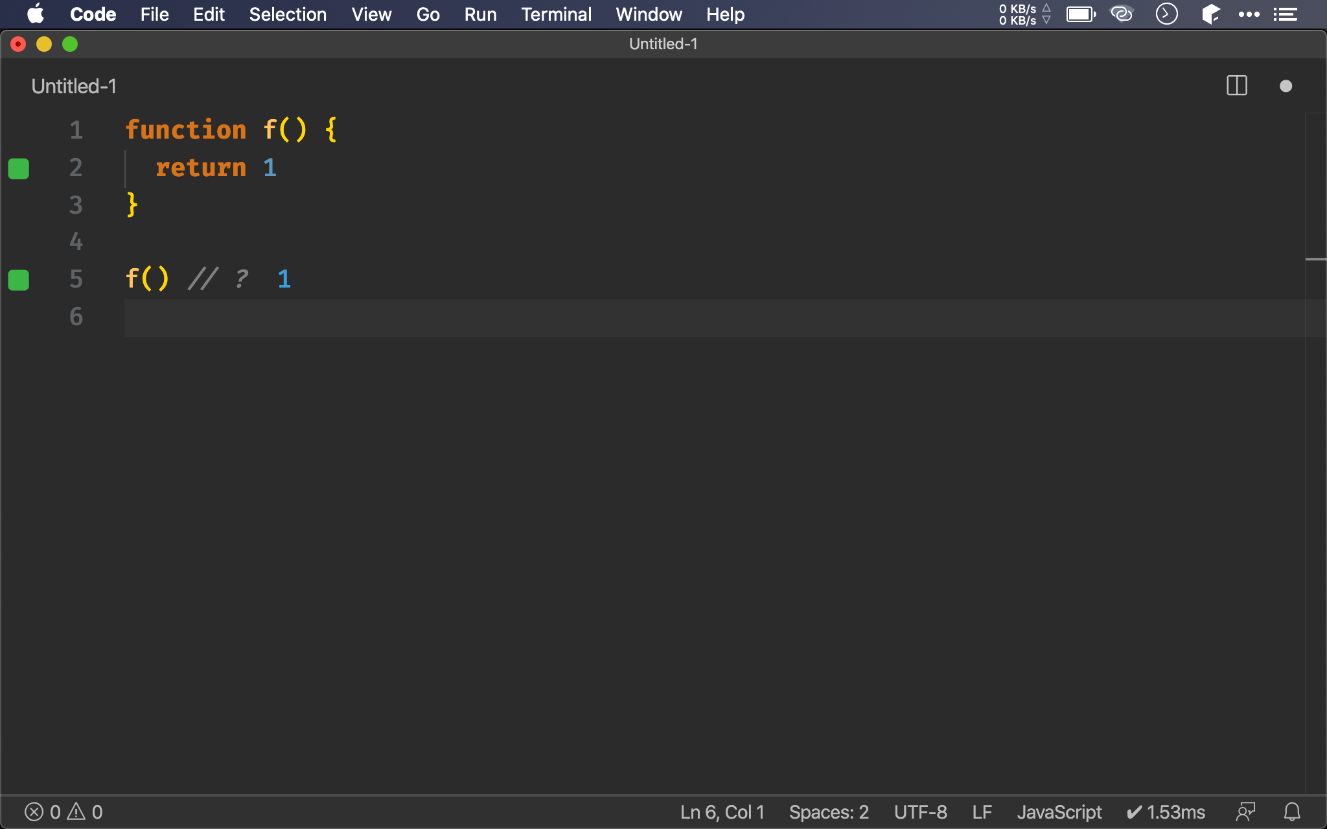The image size is (1327, 829).
Task: Open the UTF-8 encoding selector
Action: 920,812
